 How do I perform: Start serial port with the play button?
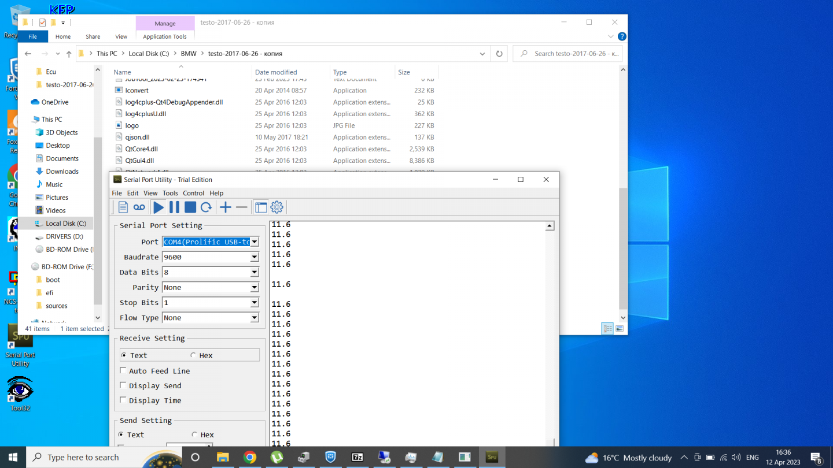[159, 207]
